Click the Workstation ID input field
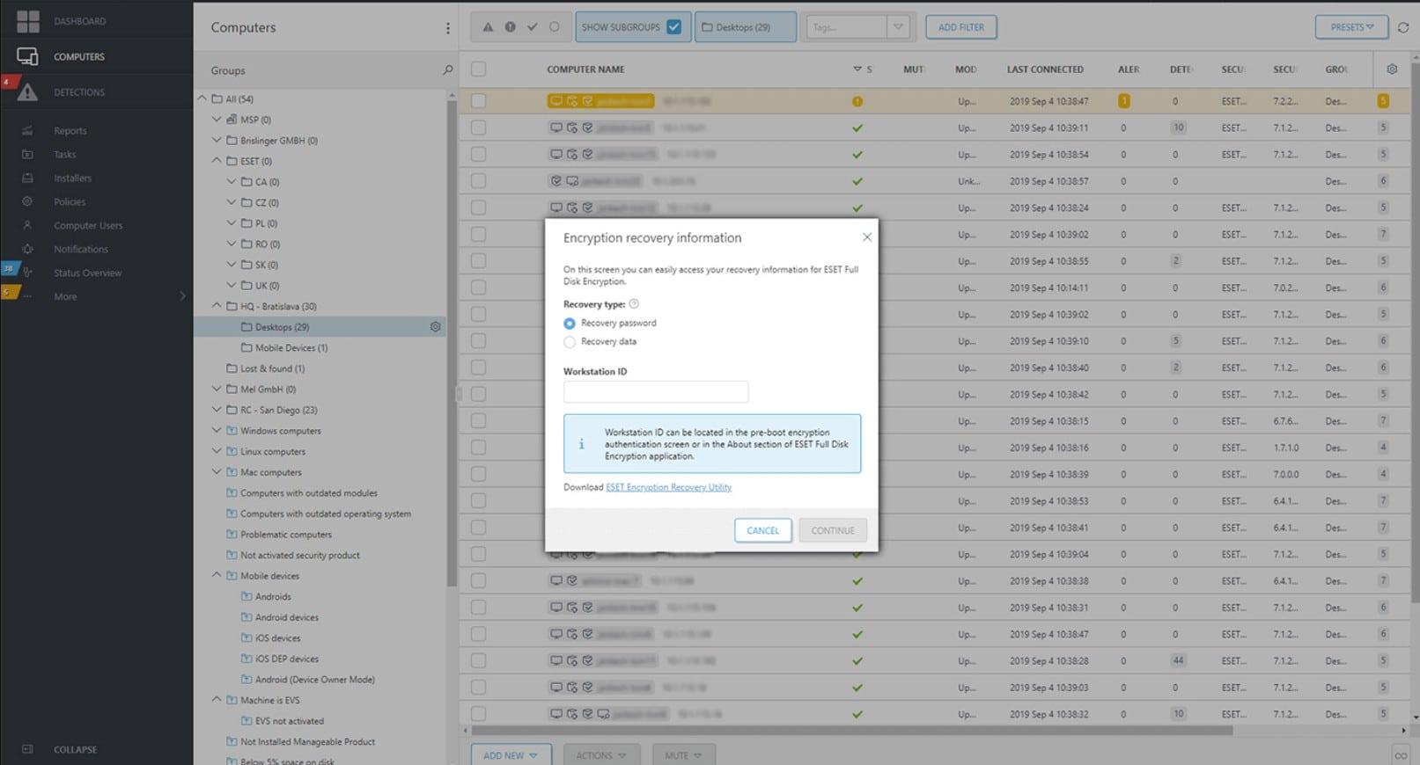 pos(656,391)
